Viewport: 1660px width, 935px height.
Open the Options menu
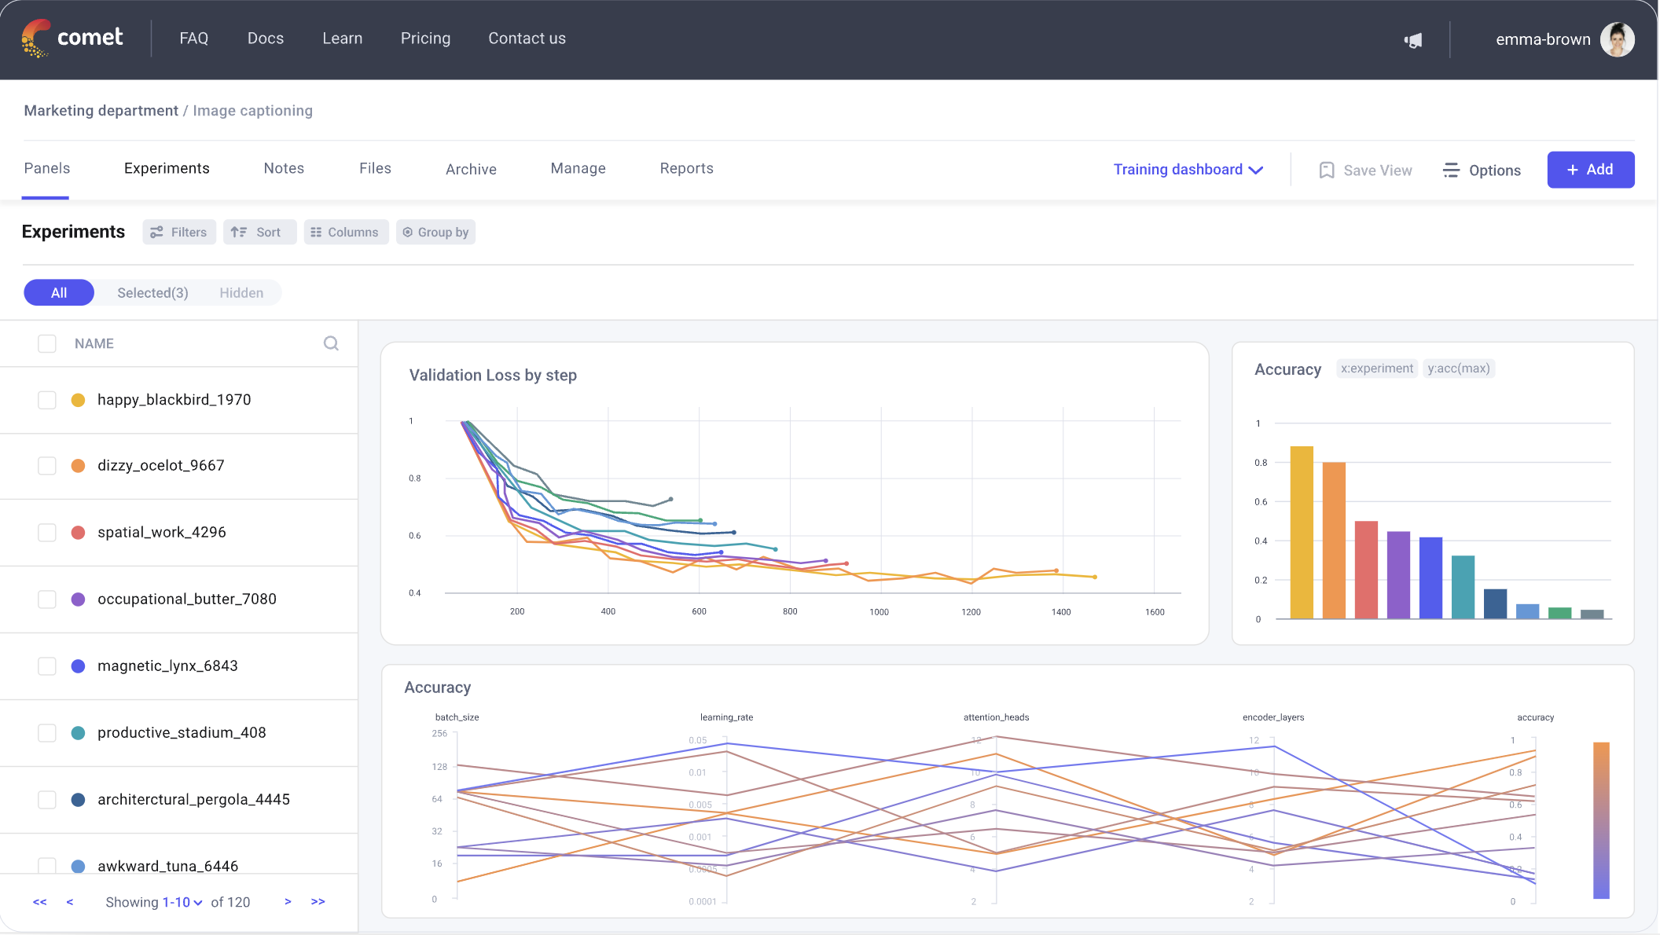(1482, 170)
